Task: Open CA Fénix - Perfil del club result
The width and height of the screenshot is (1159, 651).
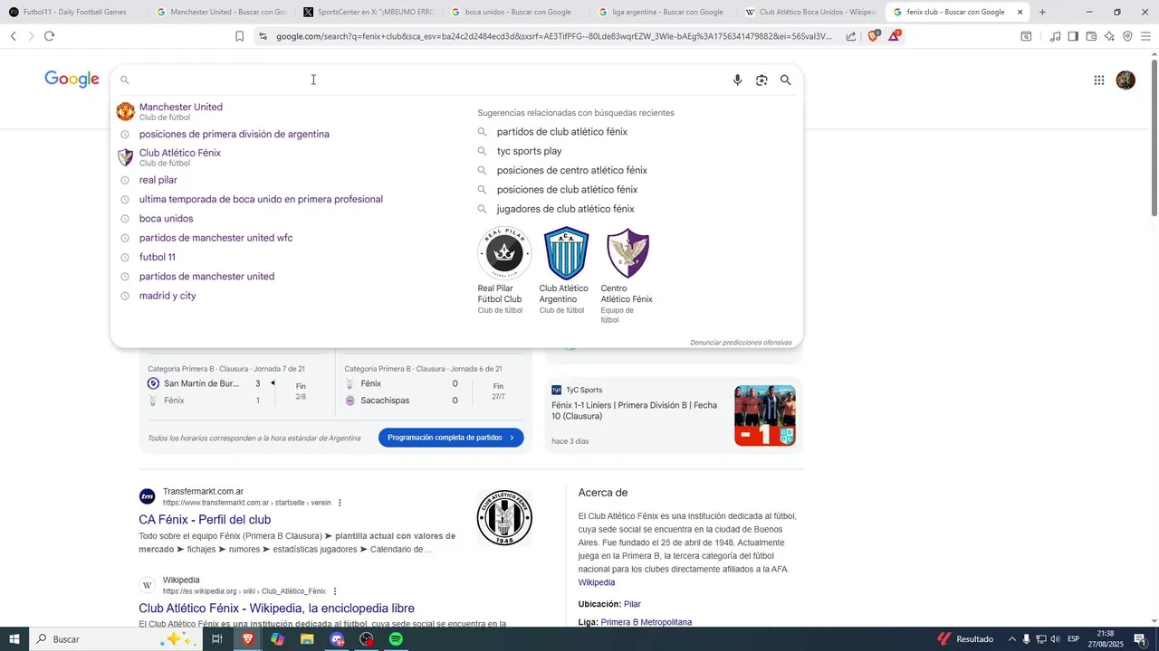Action: click(205, 520)
